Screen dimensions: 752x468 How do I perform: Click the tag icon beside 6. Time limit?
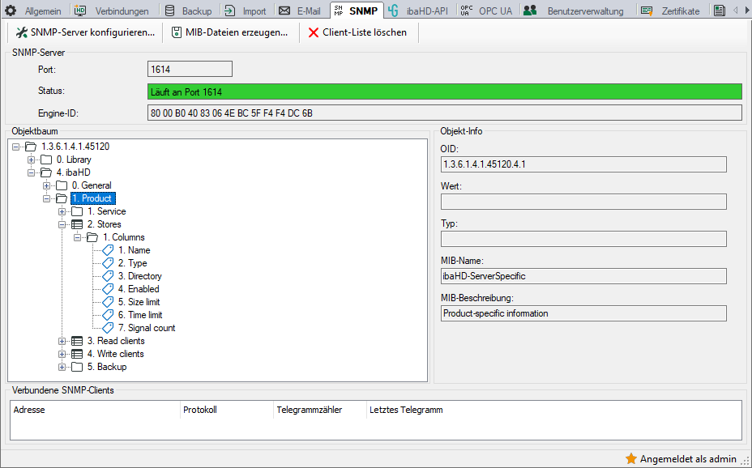[x=108, y=315]
